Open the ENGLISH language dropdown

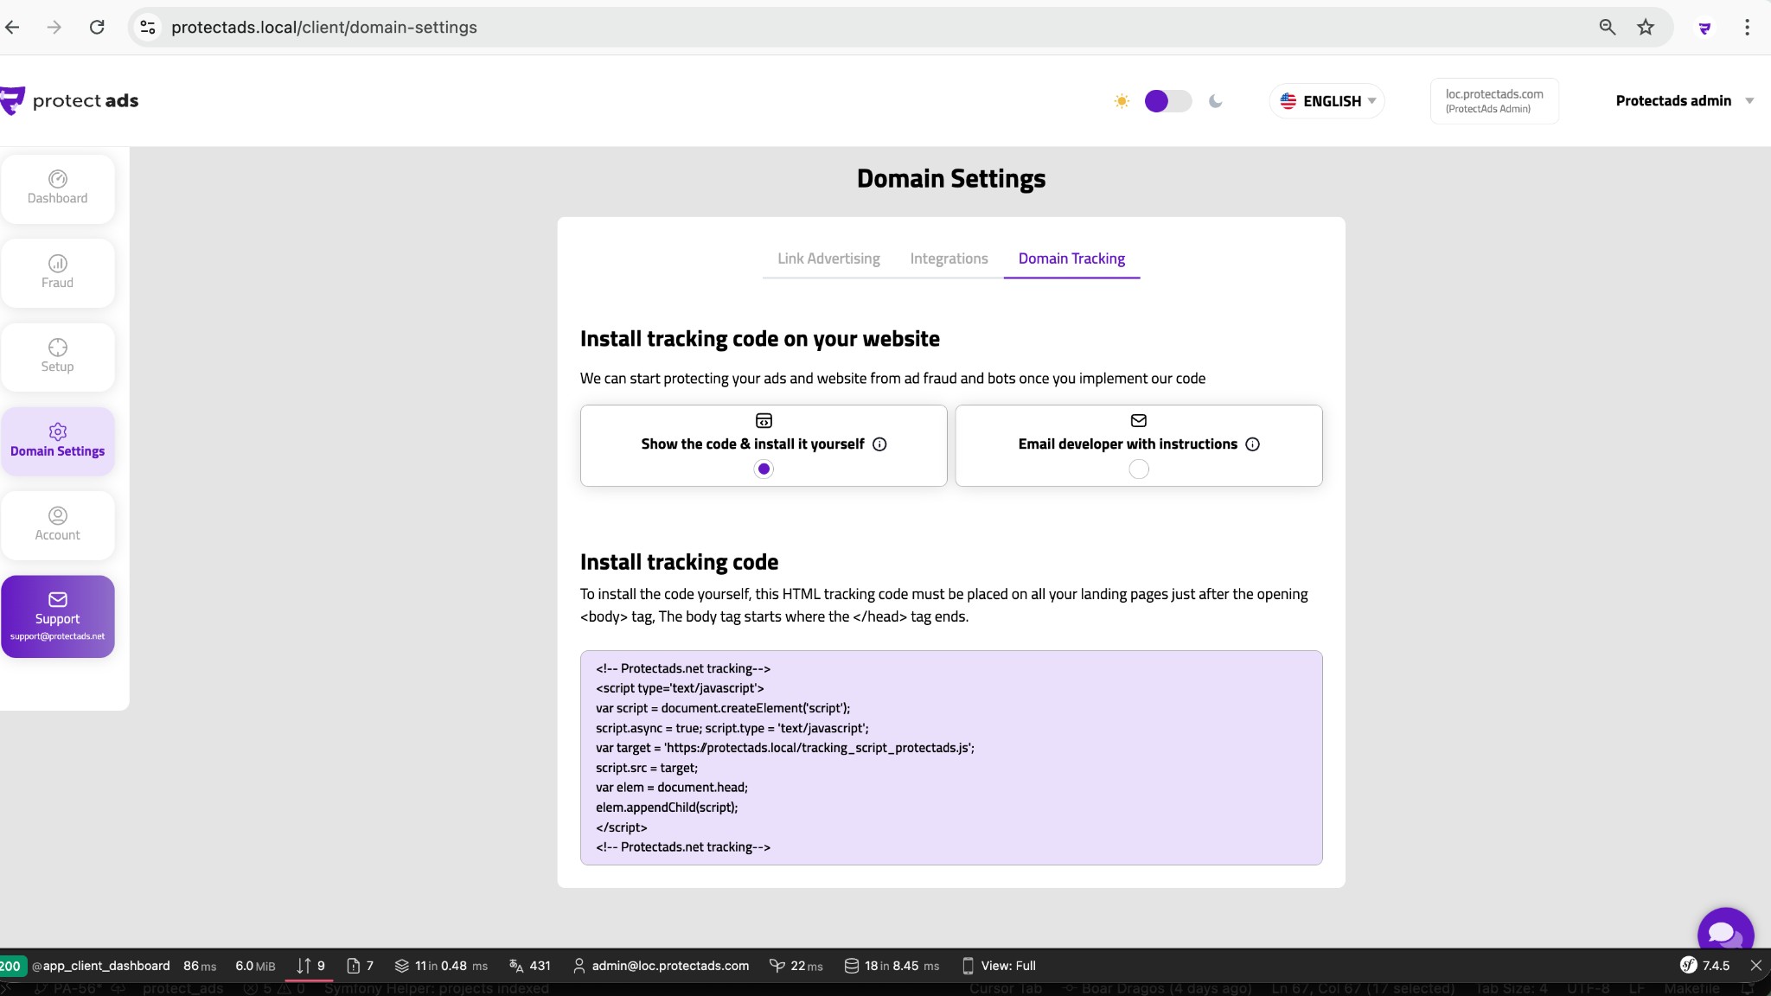pyautogui.click(x=1327, y=101)
